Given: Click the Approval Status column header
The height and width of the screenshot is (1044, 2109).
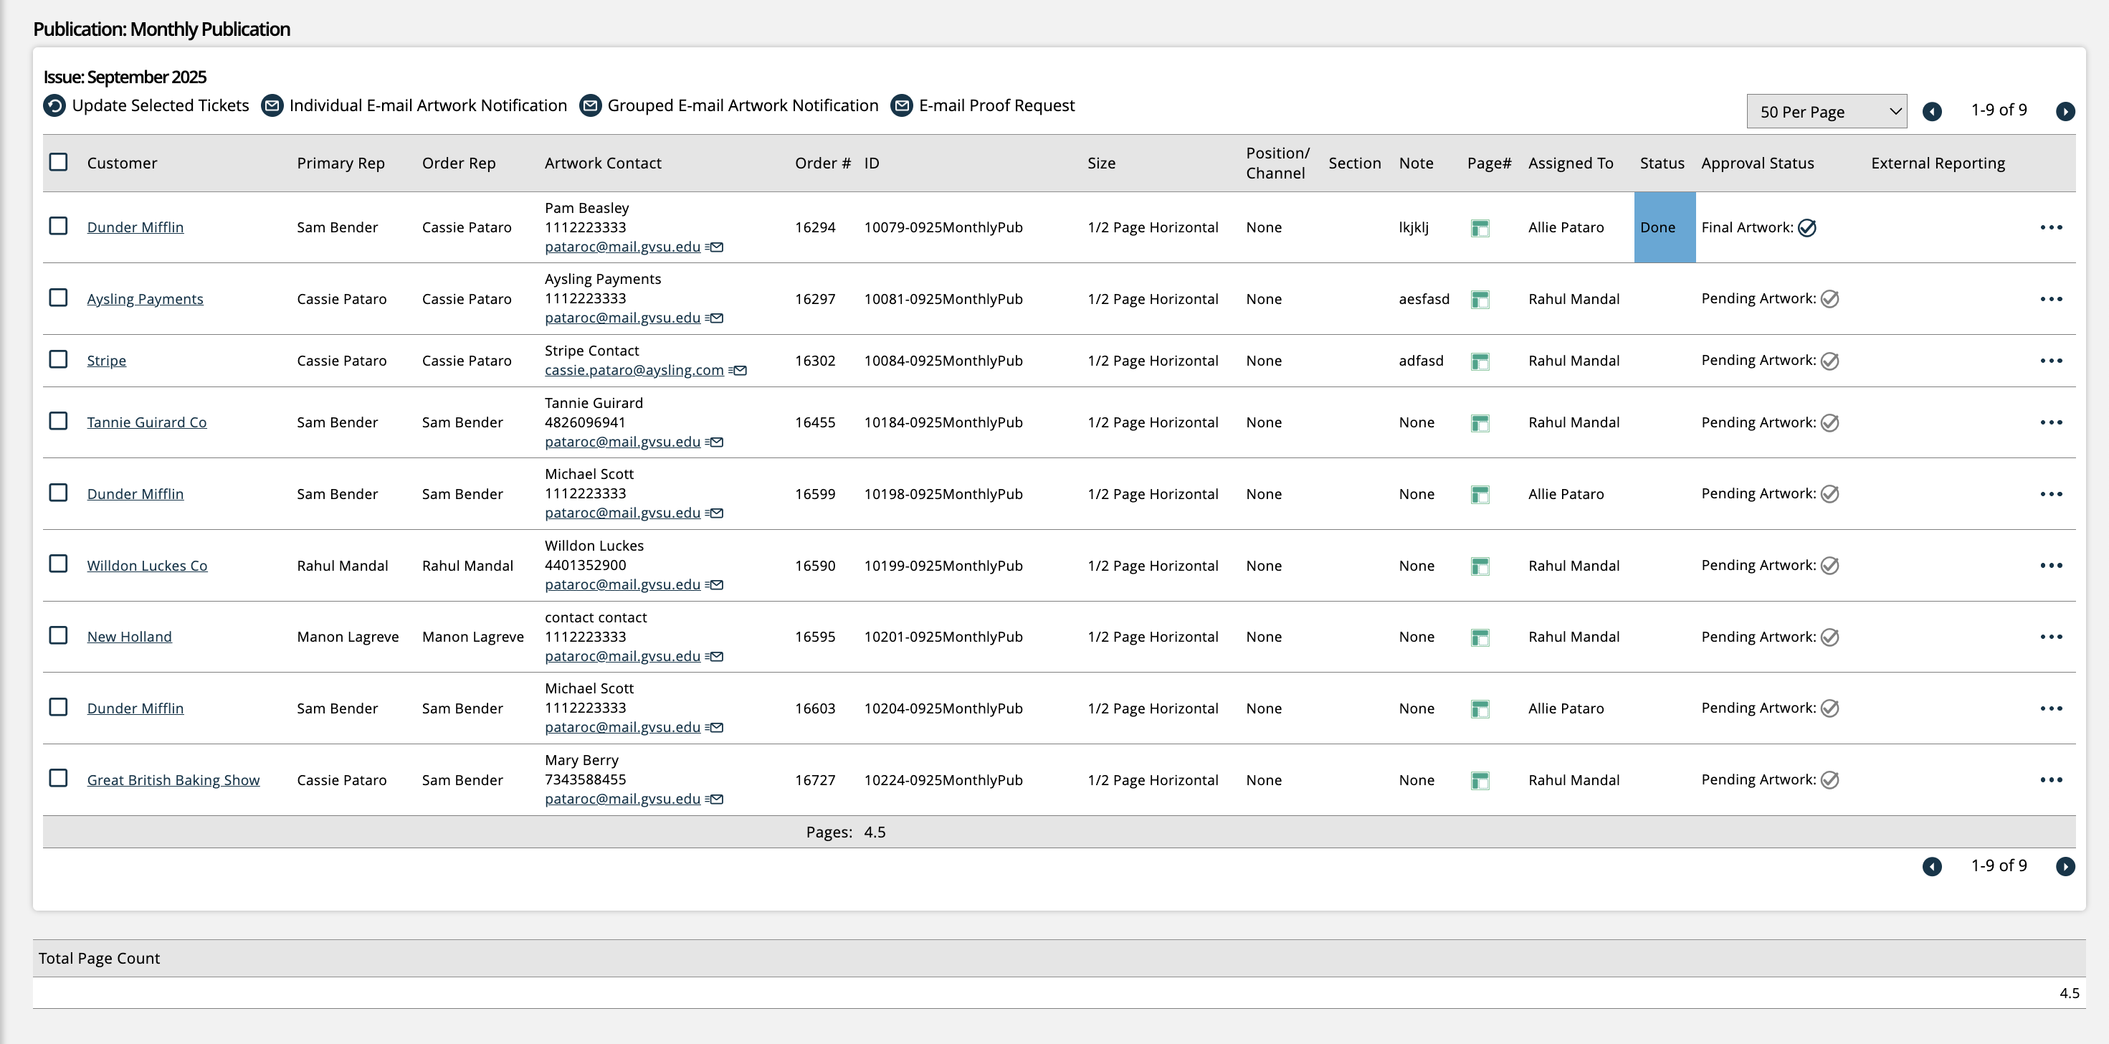Looking at the screenshot, I should tap(1757, 163).
